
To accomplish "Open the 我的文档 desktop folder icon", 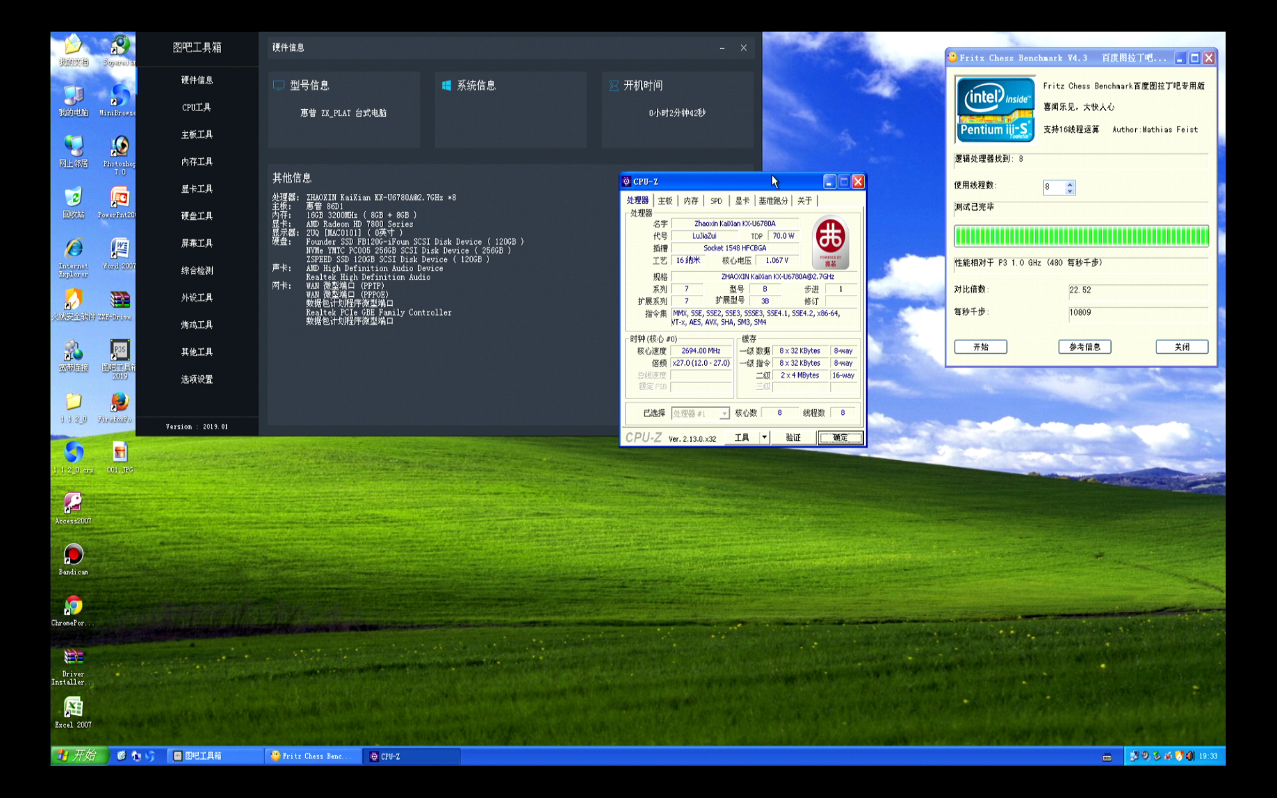I will pos(73,50).
